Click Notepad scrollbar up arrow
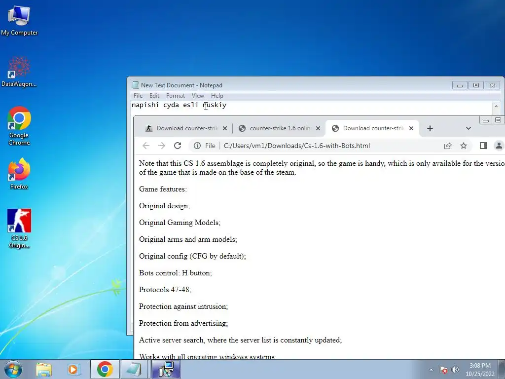Viewport: 505px width, 379px height. point(496,106)
